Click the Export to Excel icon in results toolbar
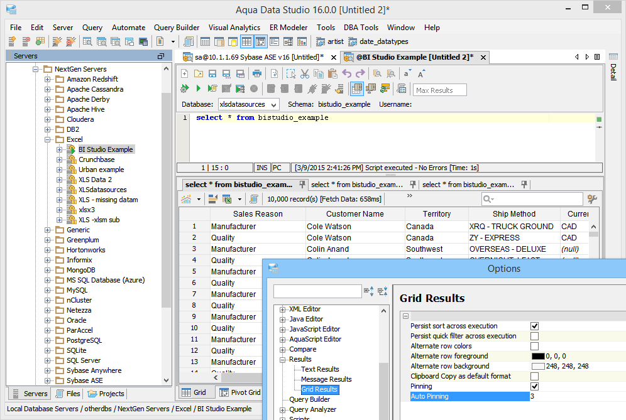 click(x=226, y=199)
